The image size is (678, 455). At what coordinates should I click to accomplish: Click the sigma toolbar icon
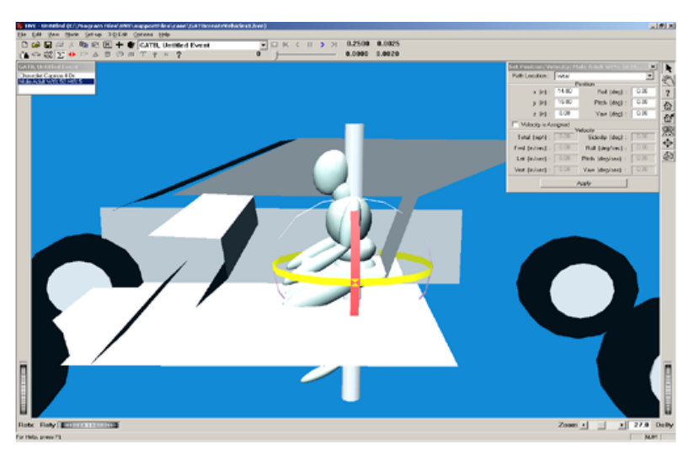[x=60, y=55]
